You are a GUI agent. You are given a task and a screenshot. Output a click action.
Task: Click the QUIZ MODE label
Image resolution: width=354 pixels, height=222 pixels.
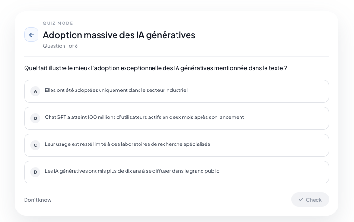click(x=58, y=23)
